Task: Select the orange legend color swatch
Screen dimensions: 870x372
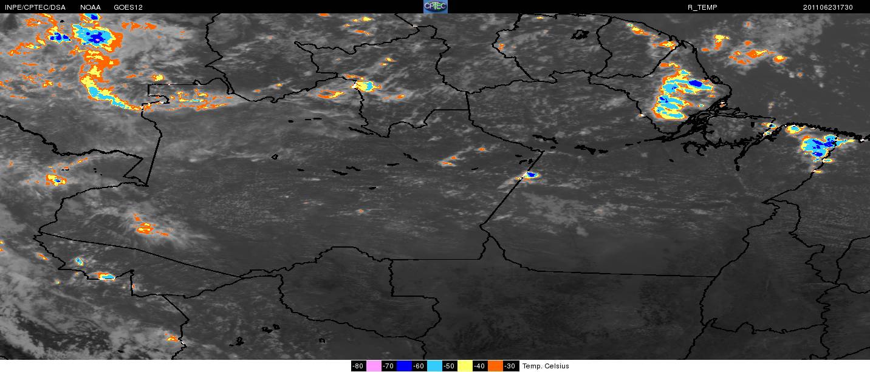Action: (495, 366)
